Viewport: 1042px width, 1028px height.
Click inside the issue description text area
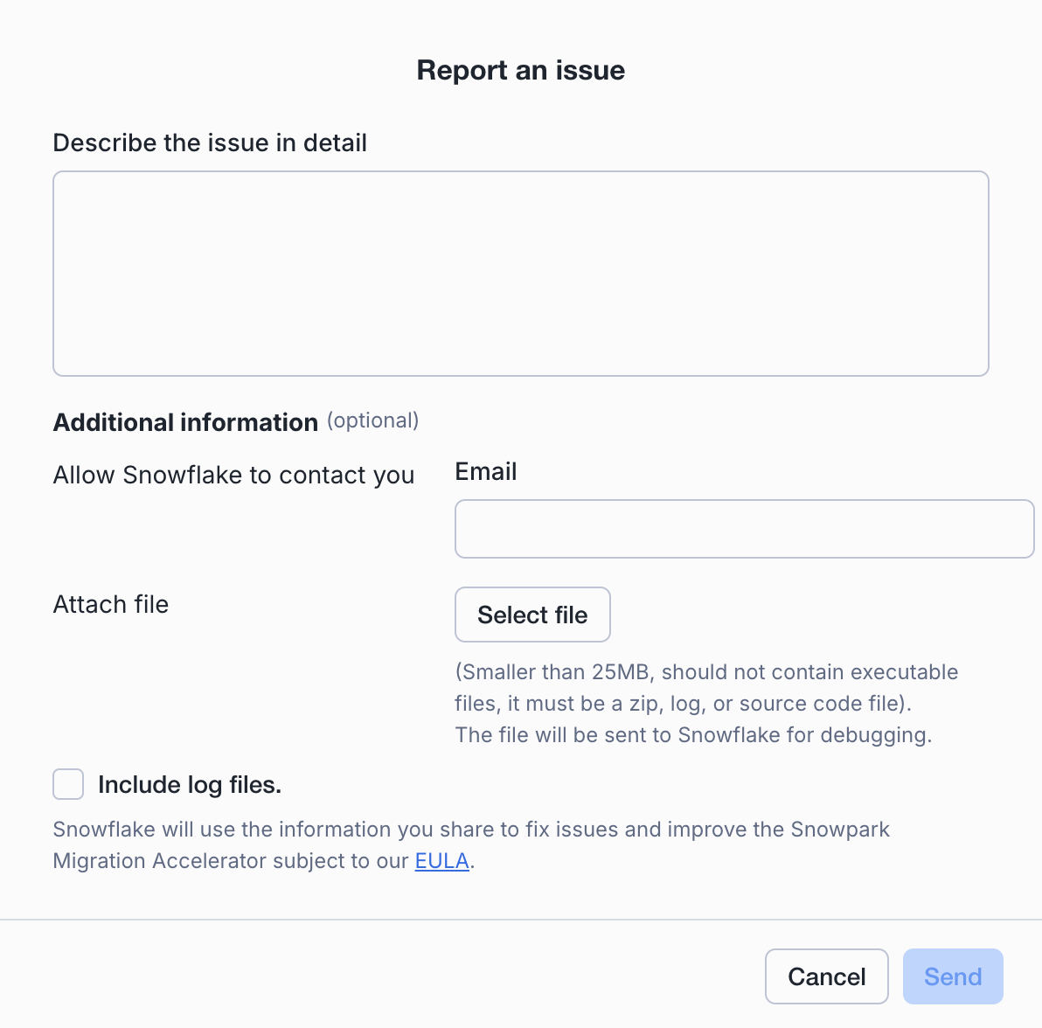521,274
